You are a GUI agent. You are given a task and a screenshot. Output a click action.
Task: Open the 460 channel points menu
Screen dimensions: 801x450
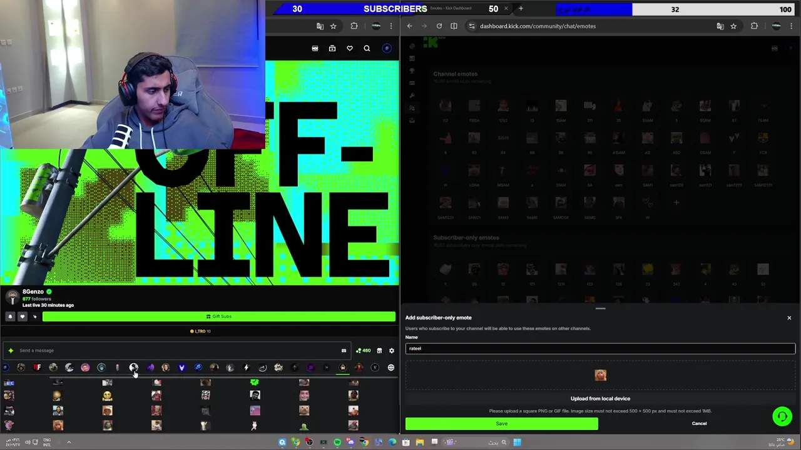click(363, 351)
